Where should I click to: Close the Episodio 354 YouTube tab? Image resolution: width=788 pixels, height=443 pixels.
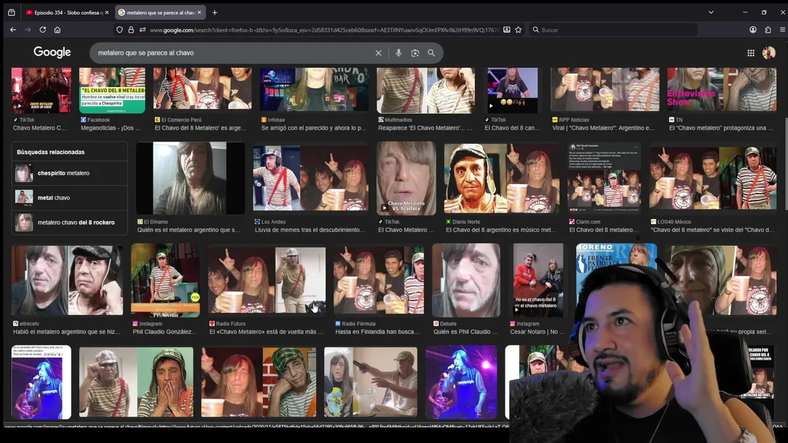pyautogui.click(x=107, y=12)
